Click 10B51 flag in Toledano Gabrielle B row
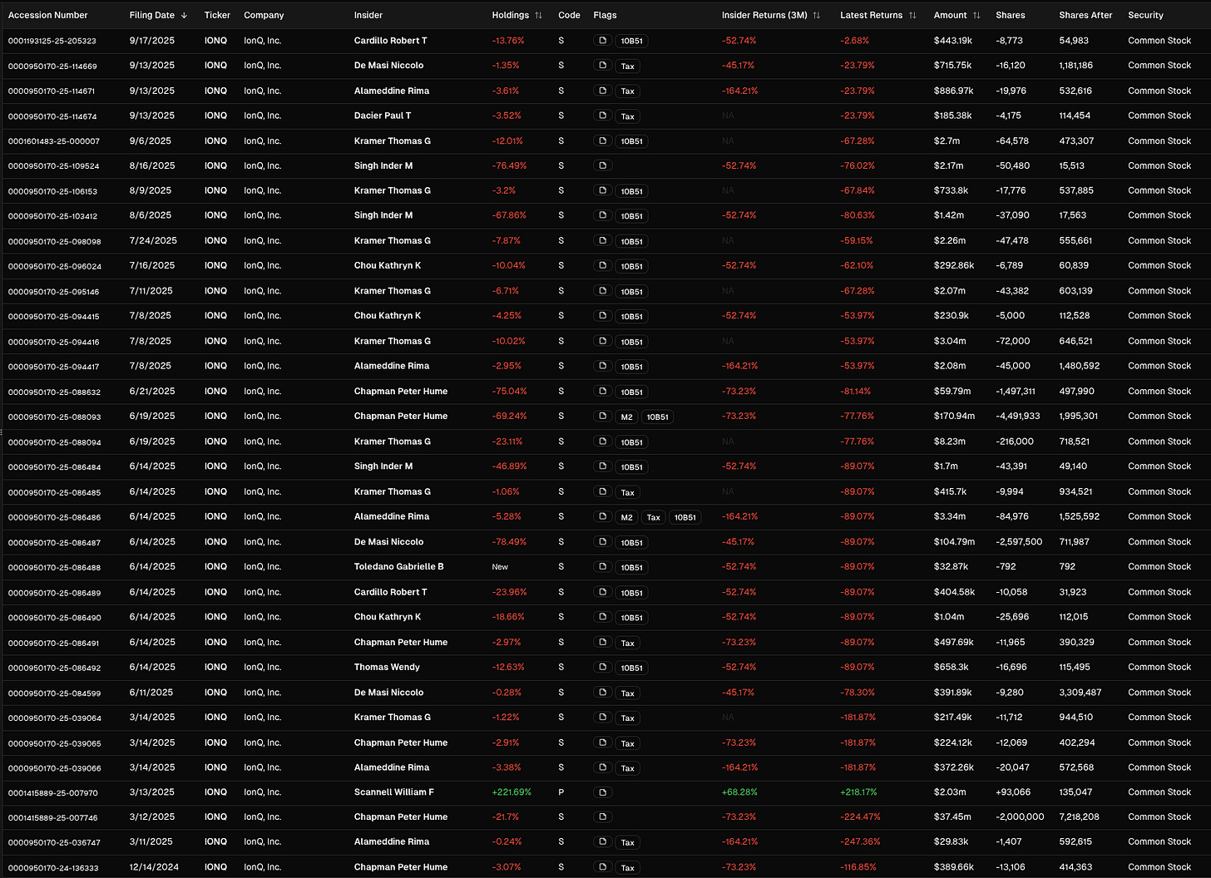Image resolution: width=1211 pixels, height=878 pixels. 632,567
